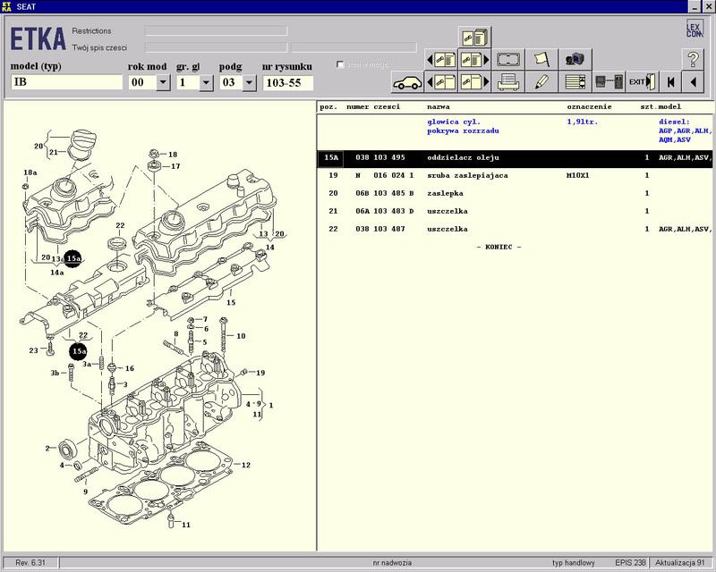Click the pencil edit icon

pyautogui.click(x=541, y=82)
